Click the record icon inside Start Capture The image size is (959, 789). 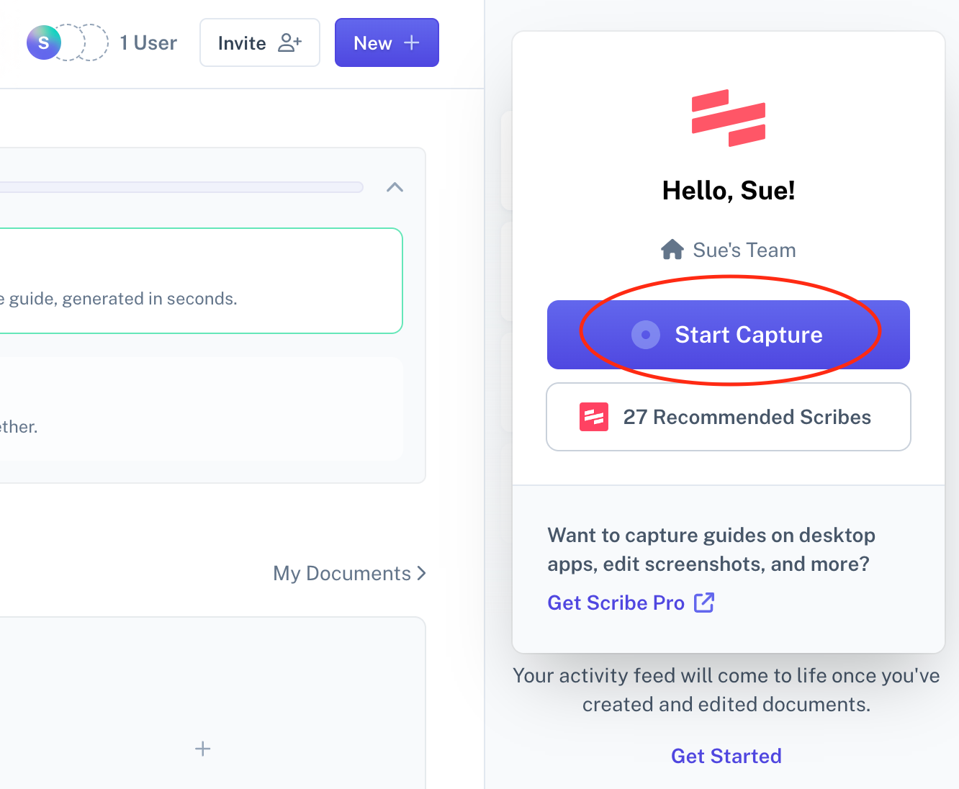coord(646,334)
